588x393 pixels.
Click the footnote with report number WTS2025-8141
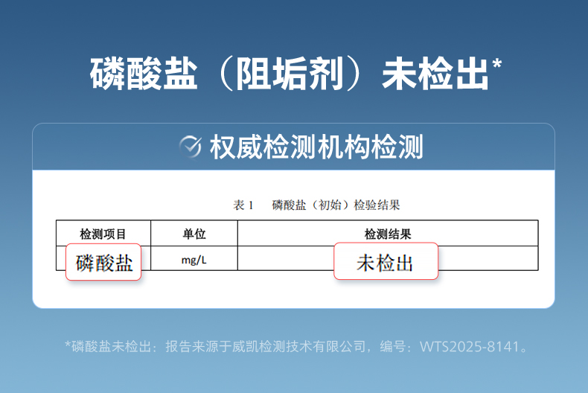click(x=296, y=346)
